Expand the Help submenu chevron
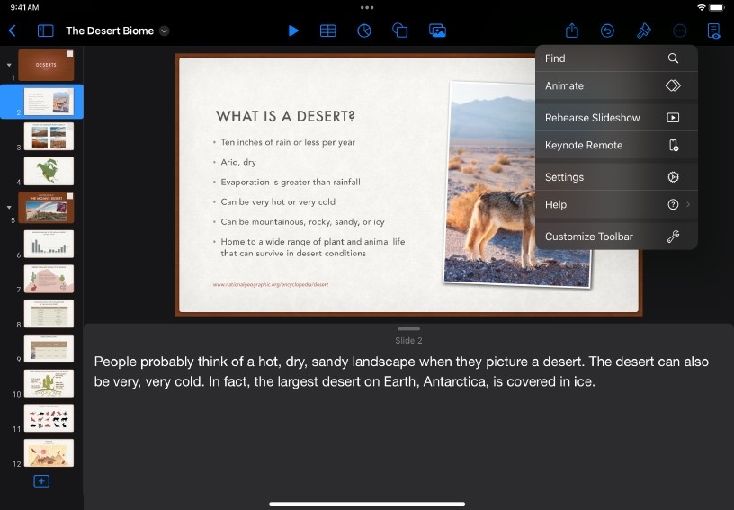The height and width of the screenshot is (510, 734). click(x=688, y=205)
